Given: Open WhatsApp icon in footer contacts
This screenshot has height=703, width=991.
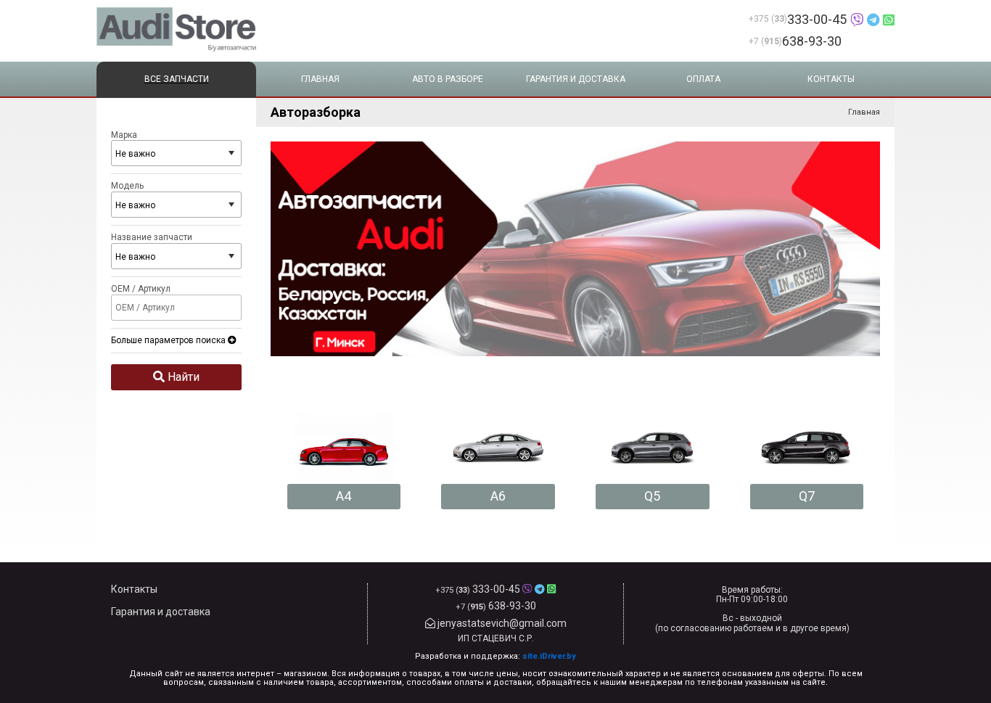Looking at the screenshot, I should coord(551,589).
